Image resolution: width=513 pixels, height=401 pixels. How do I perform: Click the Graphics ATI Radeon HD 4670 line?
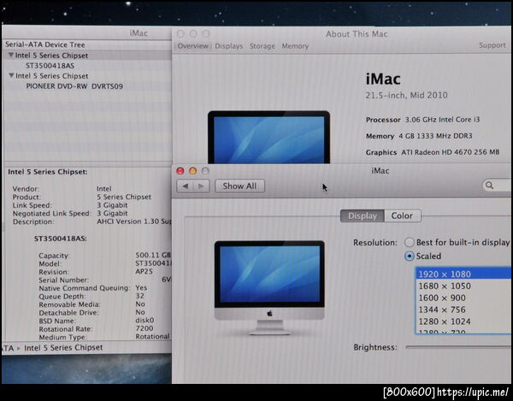[x=433, y=152]
